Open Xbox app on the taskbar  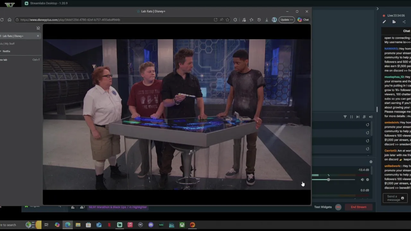pyautogui.click(x=182, y=225)
